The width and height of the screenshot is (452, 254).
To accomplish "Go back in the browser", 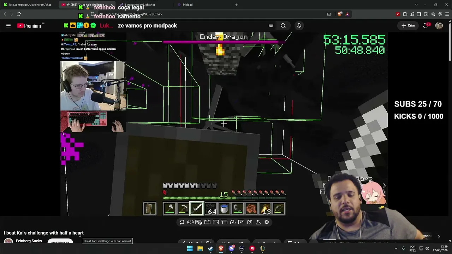I will point(5,14).
